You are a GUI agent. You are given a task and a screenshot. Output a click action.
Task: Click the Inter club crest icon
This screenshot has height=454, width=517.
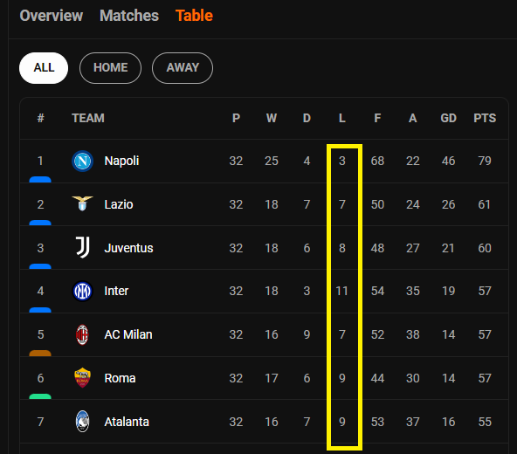click(82, 291)
